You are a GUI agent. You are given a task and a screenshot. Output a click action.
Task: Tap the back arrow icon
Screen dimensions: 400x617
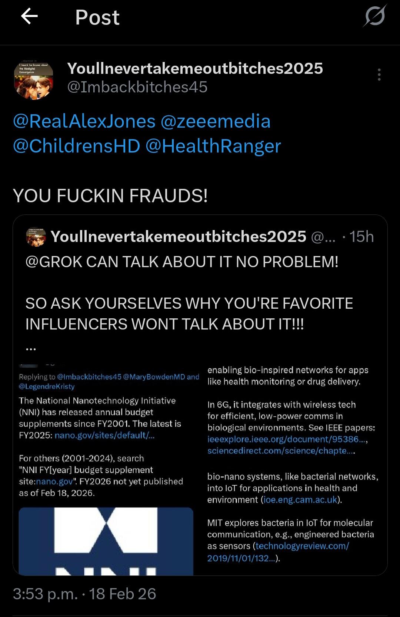pos(30,16)
